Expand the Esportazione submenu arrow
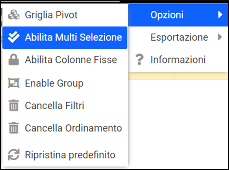 tap(220, 37)
